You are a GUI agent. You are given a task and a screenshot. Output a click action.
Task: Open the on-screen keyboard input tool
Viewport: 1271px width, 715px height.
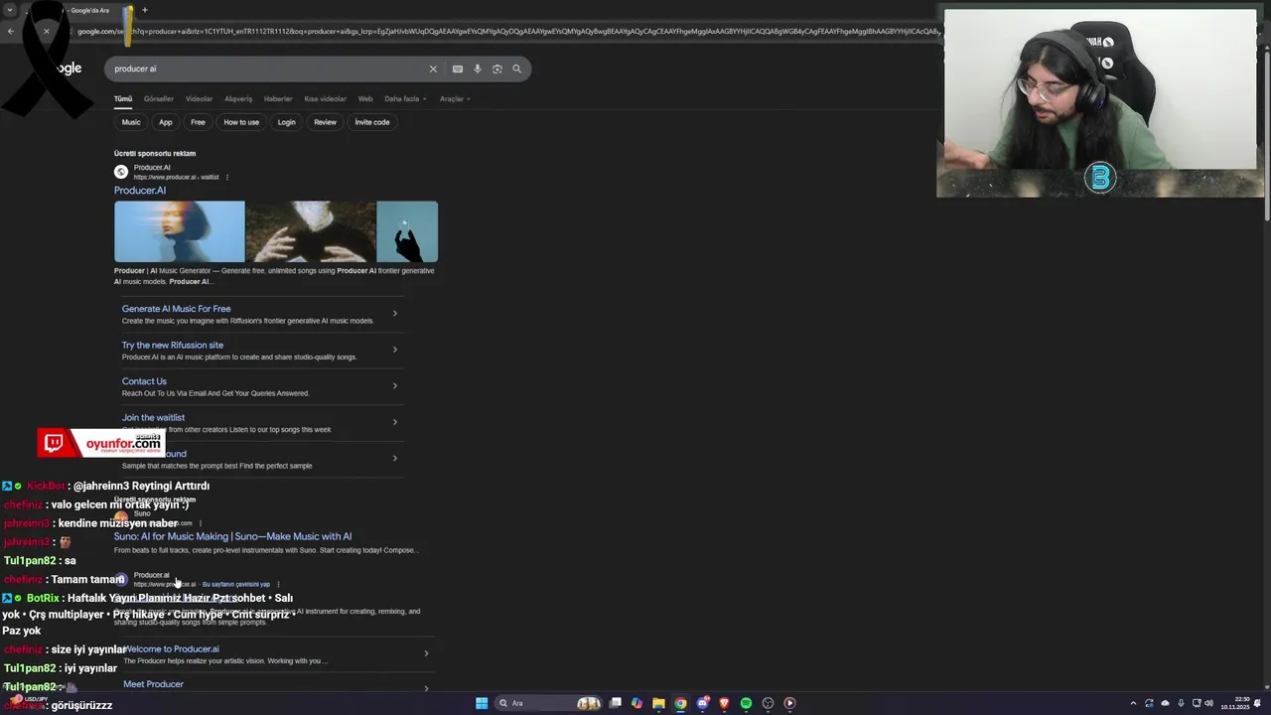point(457,69)
